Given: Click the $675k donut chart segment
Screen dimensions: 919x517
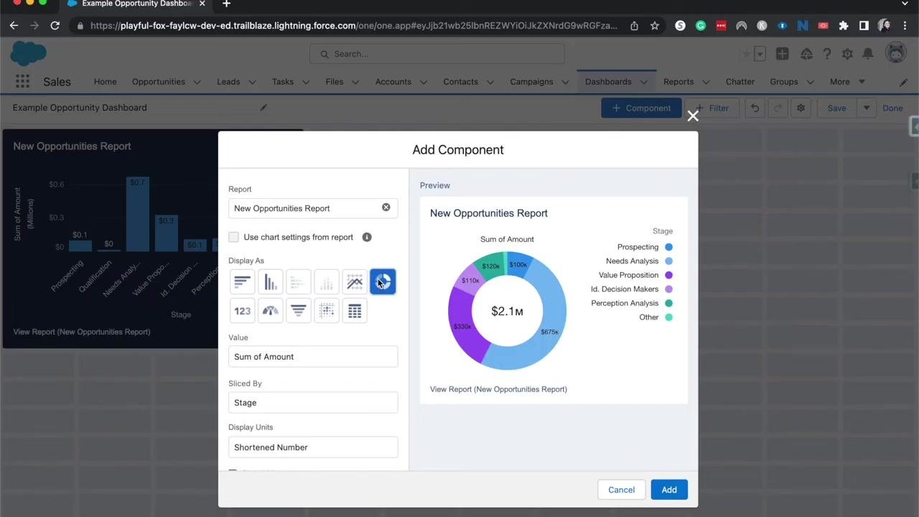Looking at the screenshot, I should [549, 332].
